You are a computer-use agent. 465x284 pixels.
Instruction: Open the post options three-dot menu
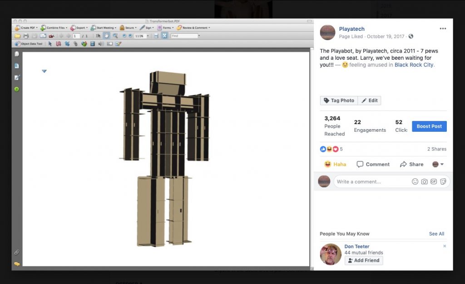(443, 29)
